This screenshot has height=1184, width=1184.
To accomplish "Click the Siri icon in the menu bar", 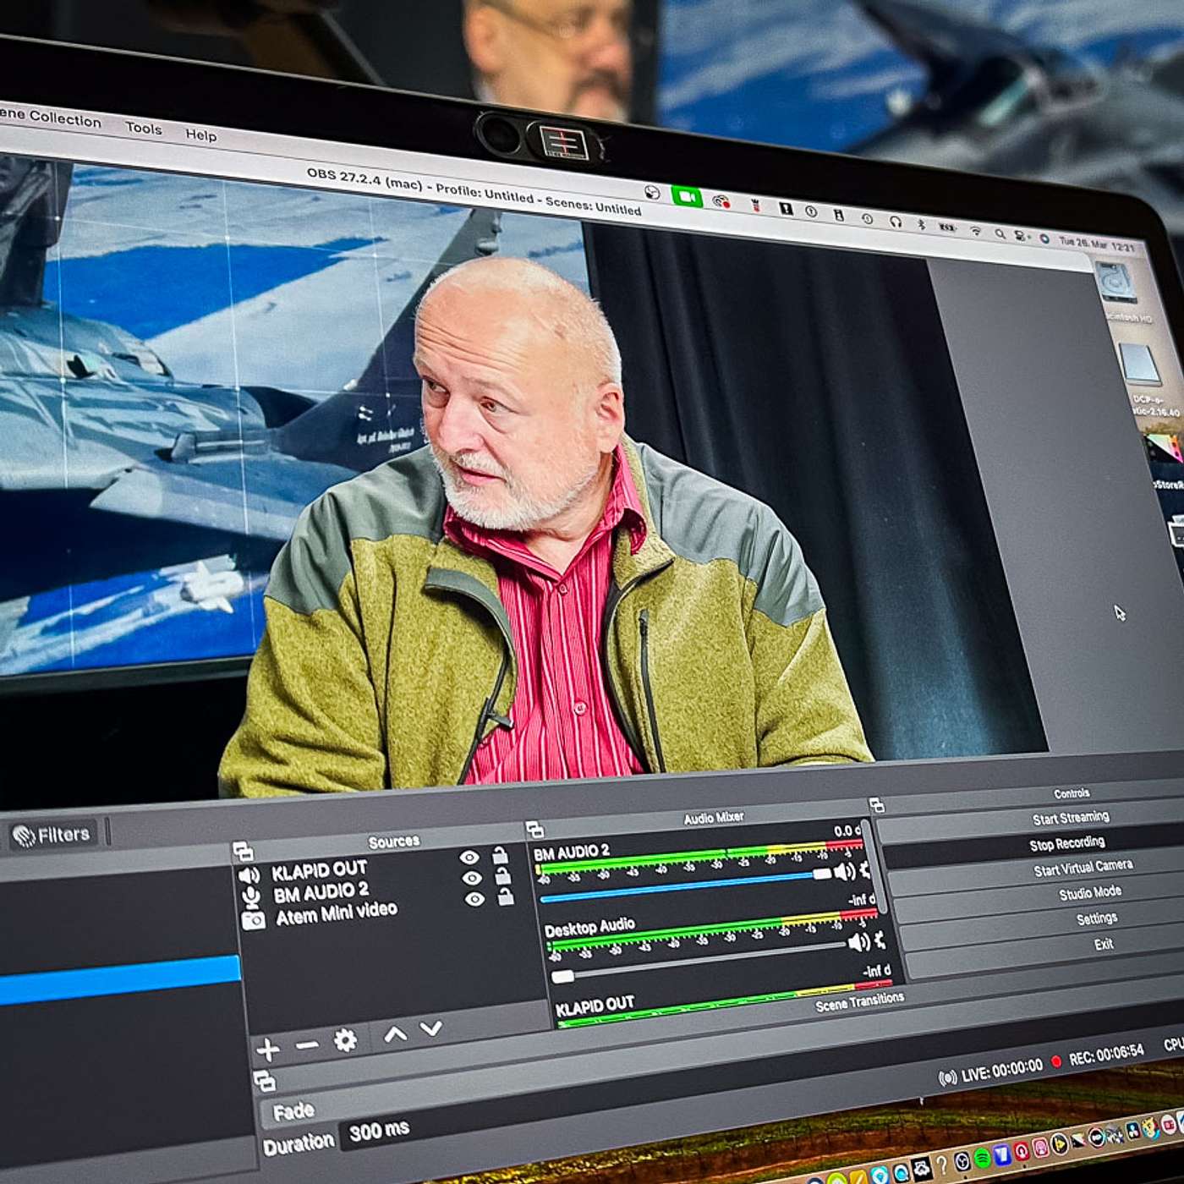I will click(1044, 238).
